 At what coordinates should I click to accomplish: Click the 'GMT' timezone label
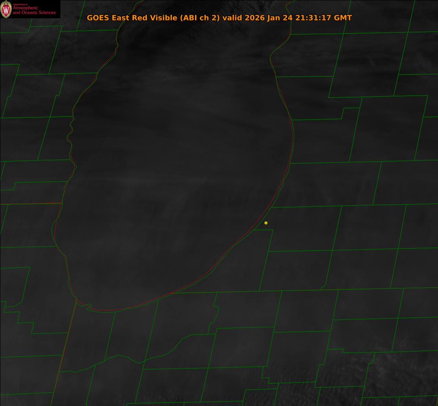tap(343, 18)
